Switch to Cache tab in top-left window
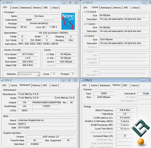151x148 pixels. tap(15, 8)
